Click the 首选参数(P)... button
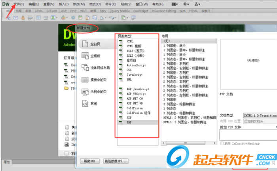The height and width of the screenshot is (171, 277). [x=116, y=161]
